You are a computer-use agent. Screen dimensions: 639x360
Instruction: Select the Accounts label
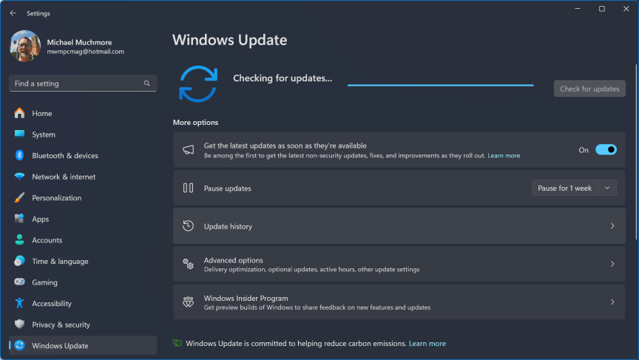[47, 240]
